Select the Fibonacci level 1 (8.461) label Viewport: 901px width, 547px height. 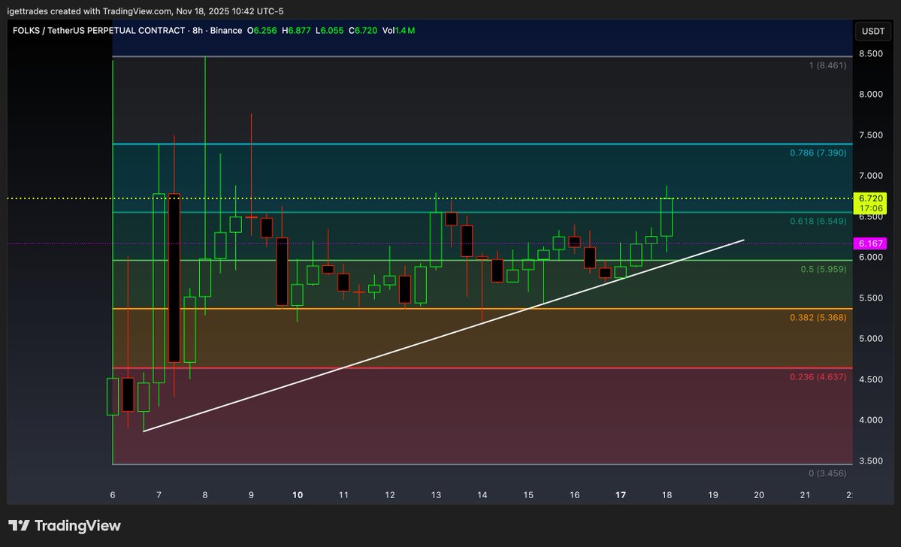(x=827, y=65)
